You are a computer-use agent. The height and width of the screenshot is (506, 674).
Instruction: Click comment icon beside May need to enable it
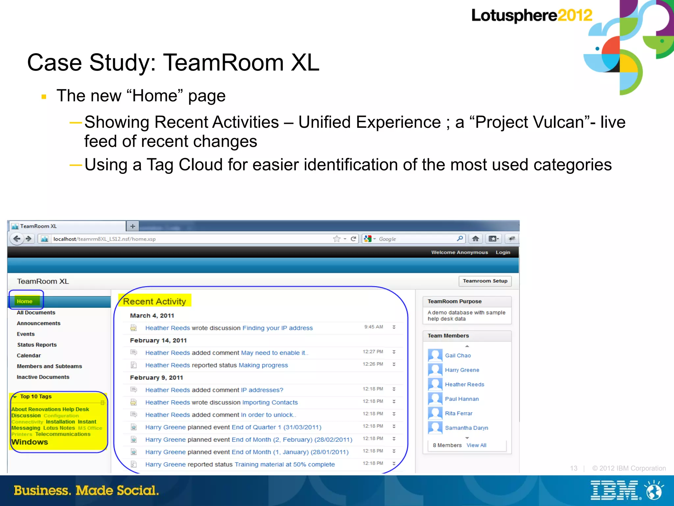(133, 353)
